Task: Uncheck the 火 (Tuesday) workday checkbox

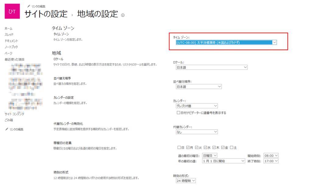Action: [197, 148]
